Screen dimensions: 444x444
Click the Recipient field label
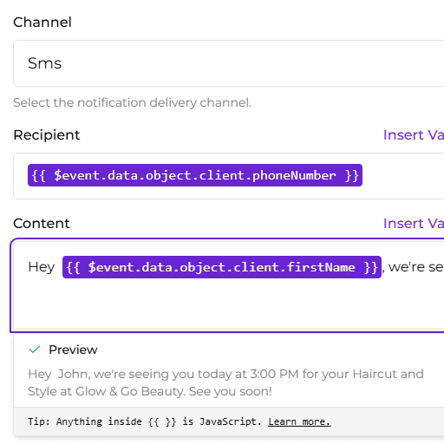pos(47,135)
